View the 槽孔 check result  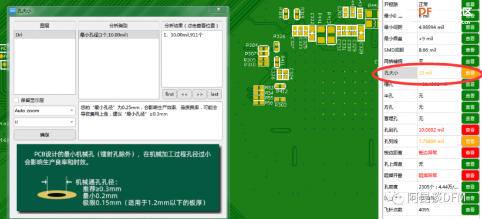point(470,84)
